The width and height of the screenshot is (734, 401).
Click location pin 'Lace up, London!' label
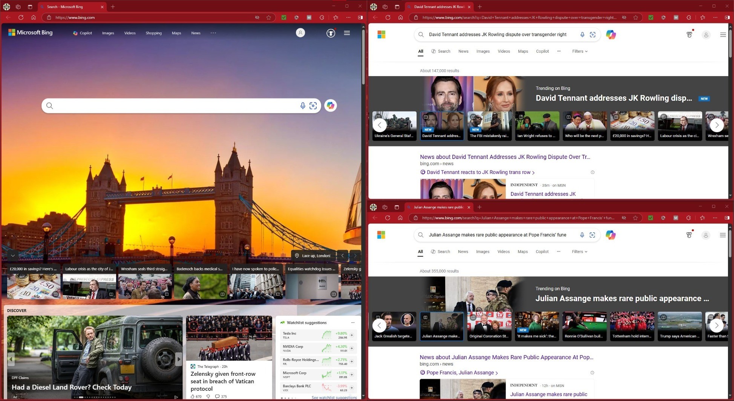point(313,256)
